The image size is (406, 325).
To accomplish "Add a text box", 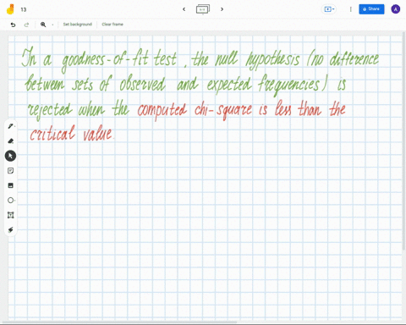I will coord(10,215).
